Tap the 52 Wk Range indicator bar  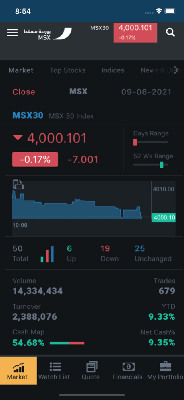[x=150, y=164]
